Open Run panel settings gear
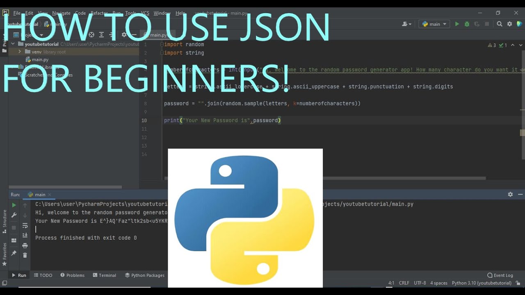This screenshot has height=295, width=525. [510, 195]
